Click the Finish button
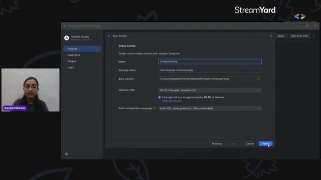 click(x=265, y=143)
